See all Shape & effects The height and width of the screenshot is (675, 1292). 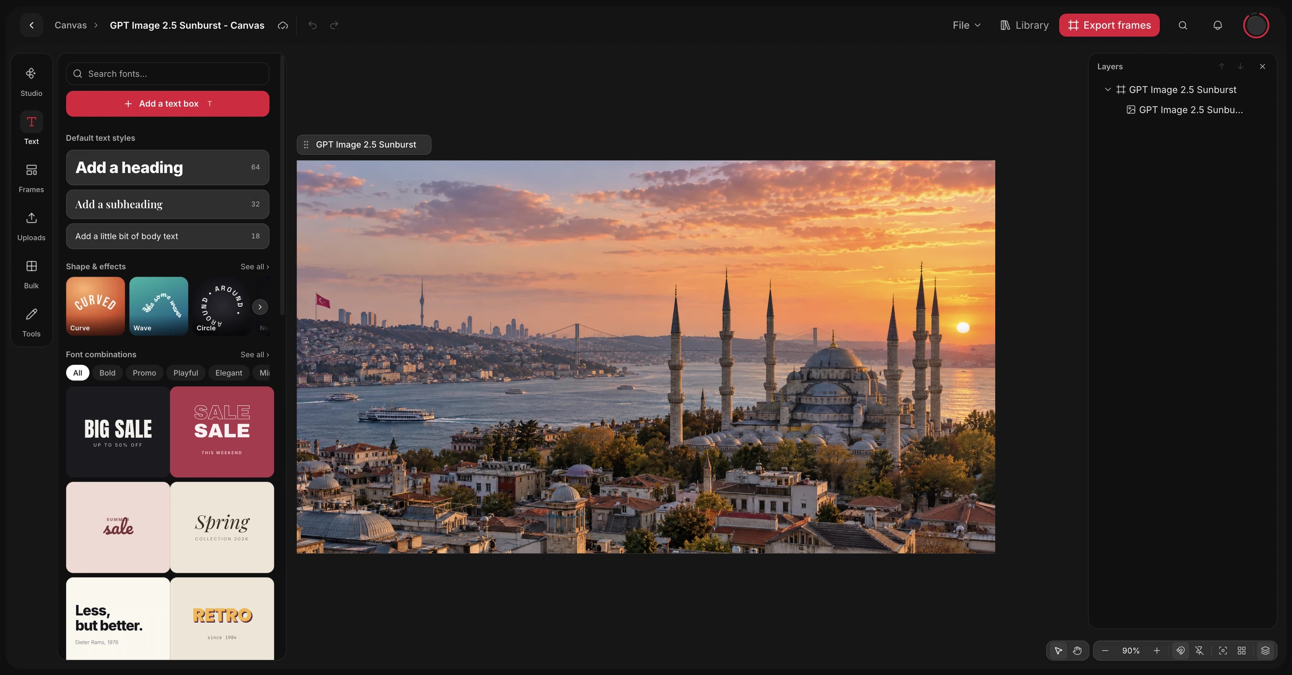[x=255, y=267]
